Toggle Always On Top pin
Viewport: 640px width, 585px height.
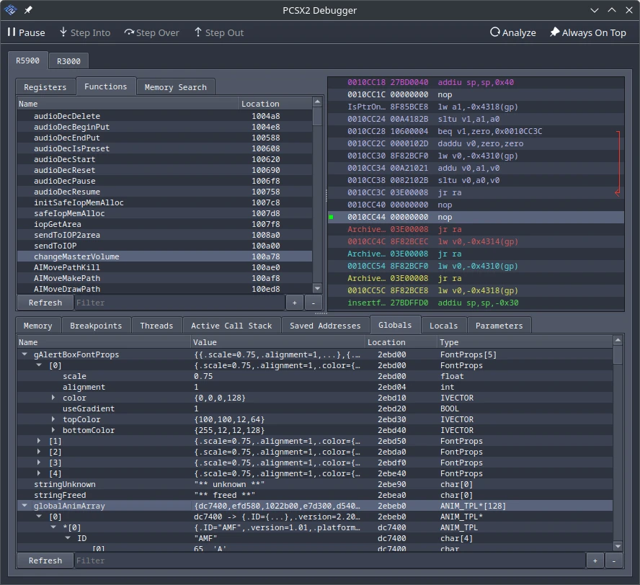pyautogui.click(x=587, y=32)
